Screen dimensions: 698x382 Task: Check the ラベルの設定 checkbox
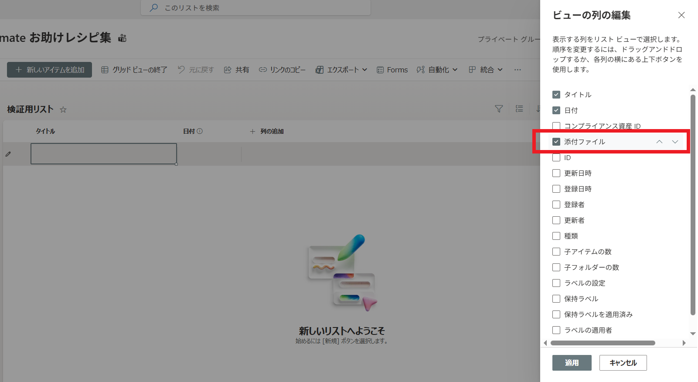[556, 283]
